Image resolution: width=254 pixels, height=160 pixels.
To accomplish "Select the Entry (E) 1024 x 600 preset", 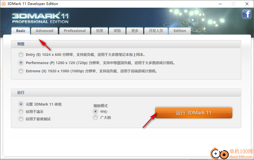I will point(21,55).
